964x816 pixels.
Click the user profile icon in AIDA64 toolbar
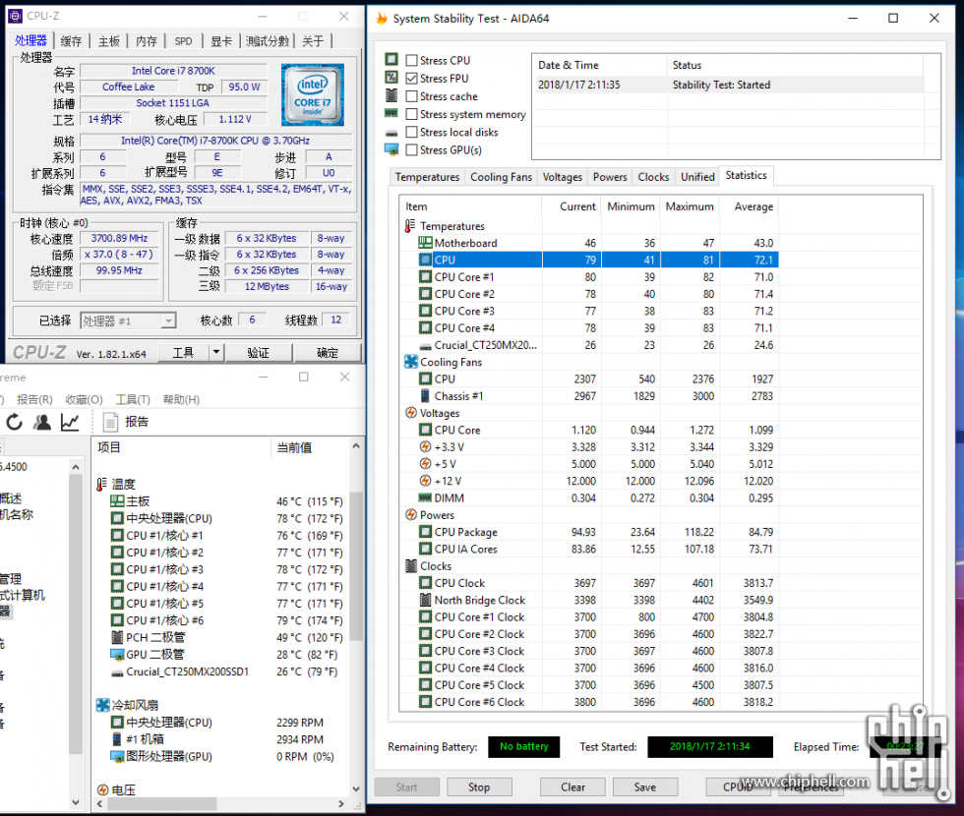[41, 422]
